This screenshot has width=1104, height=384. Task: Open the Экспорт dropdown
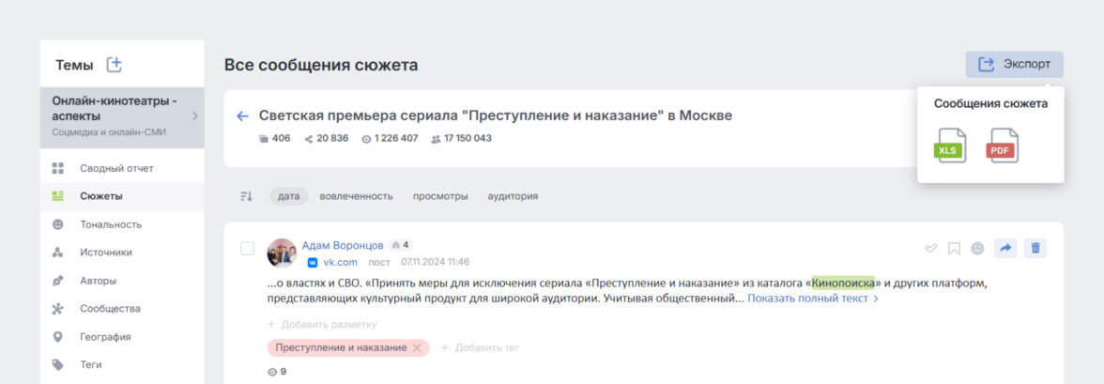click(1014, 64)
